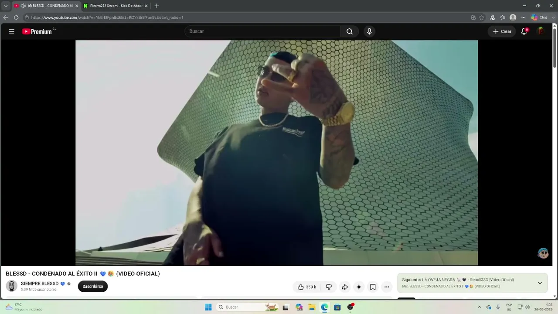Open Task View from the taskbar
This screenshot has width=558, height=314.
pyautogui.click(x=286, y=307)
